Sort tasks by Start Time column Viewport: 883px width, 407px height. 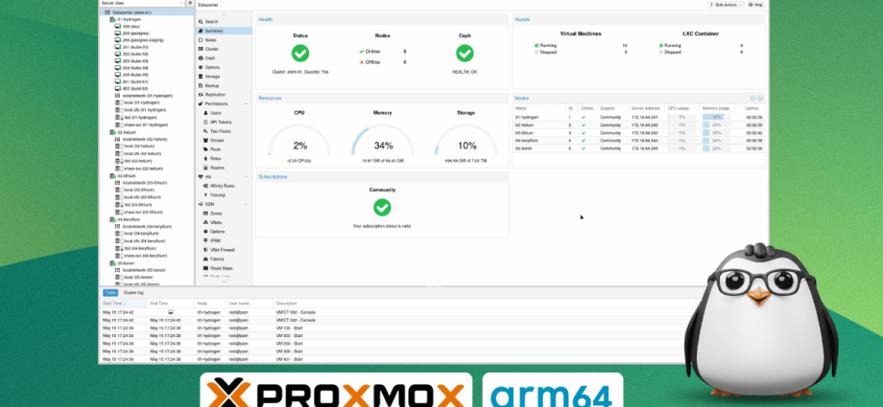click(x=124, y=303)
